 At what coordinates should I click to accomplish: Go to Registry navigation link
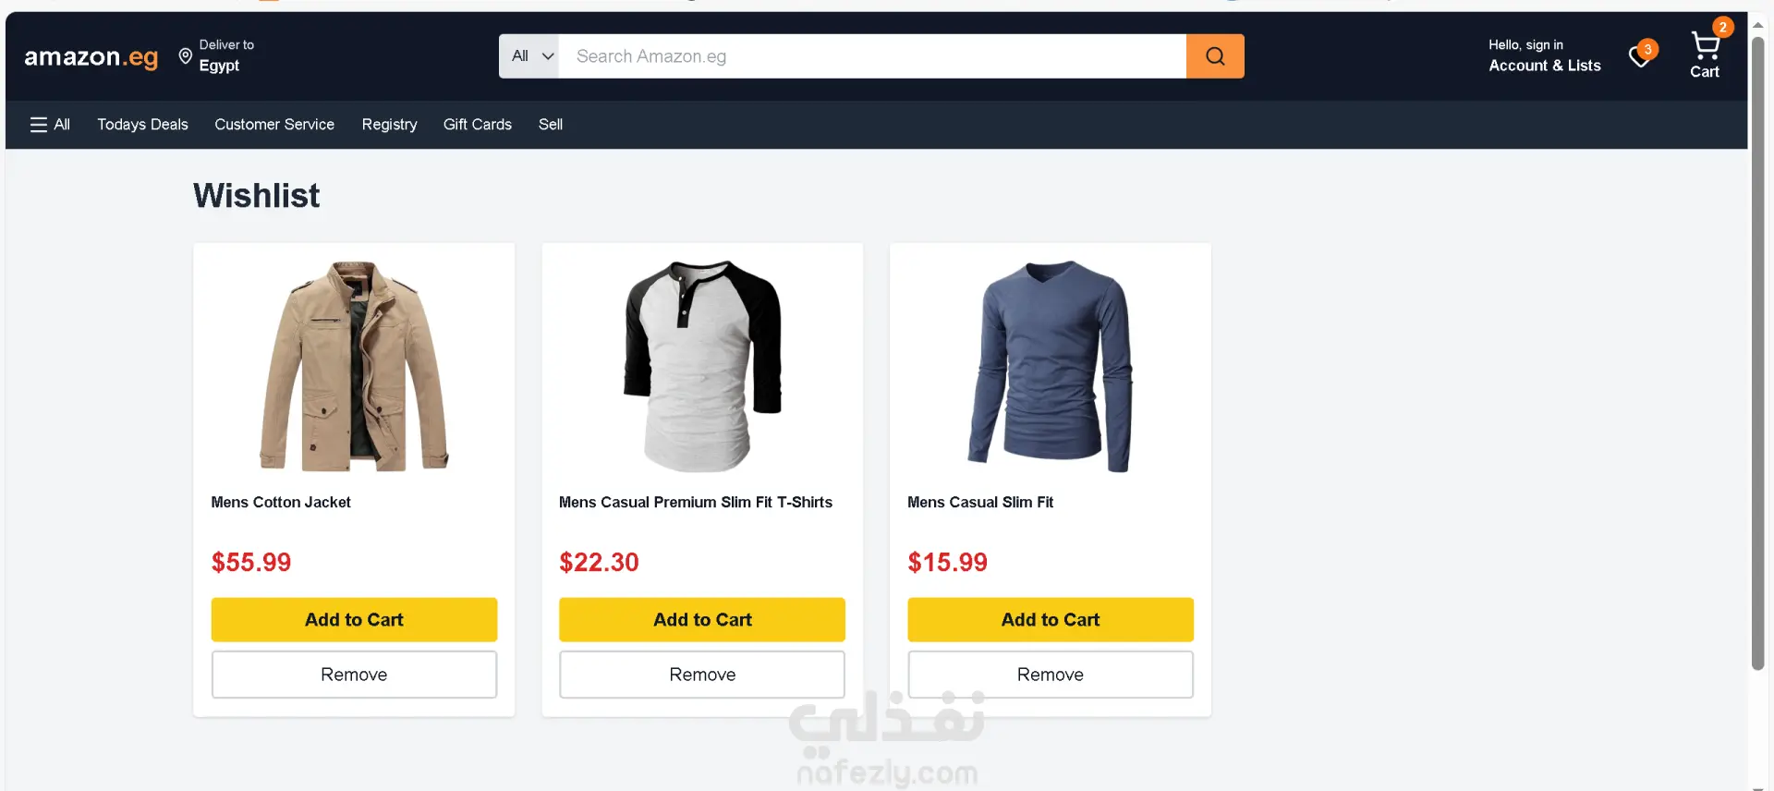389,125
